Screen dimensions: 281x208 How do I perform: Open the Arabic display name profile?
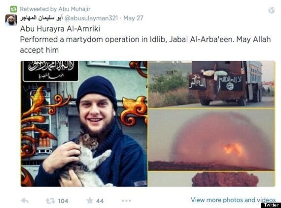coord(41,18)
